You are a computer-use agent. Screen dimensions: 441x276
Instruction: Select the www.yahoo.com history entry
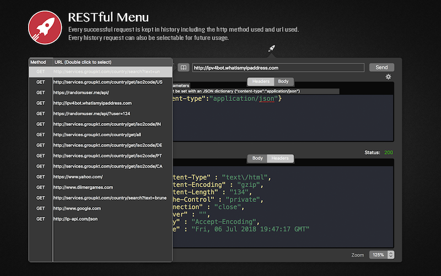tap(78, 177)
